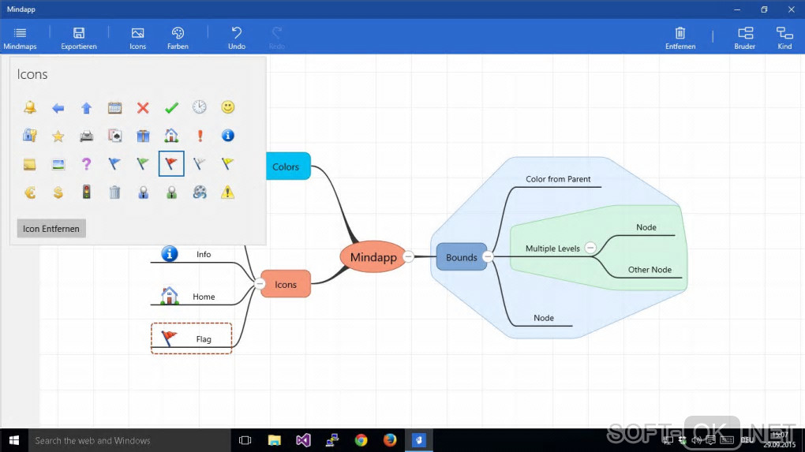The height and width of the screenshot is (452, 805).
Task: Choose the blue gift box icon
Action: click(x=143, y=136)
